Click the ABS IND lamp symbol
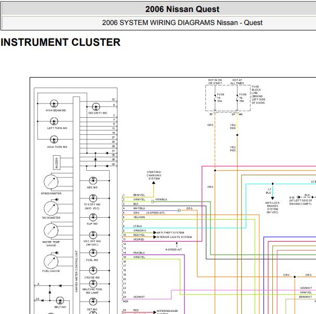 coord(93,181)
